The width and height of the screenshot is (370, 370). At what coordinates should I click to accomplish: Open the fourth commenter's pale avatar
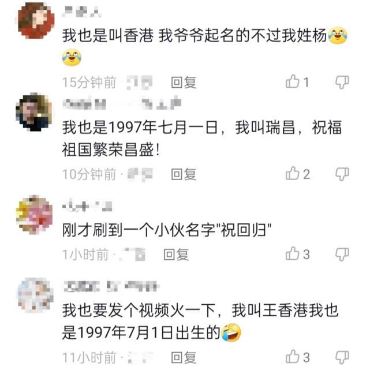click(x=36, y=296)
